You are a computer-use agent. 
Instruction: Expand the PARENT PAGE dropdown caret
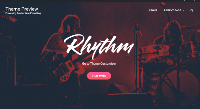(x=183, y=10)
